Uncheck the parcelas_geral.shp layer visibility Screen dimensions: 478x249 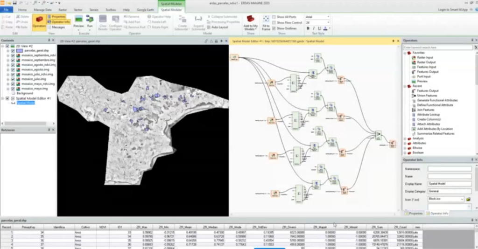[x=13, y=50]
